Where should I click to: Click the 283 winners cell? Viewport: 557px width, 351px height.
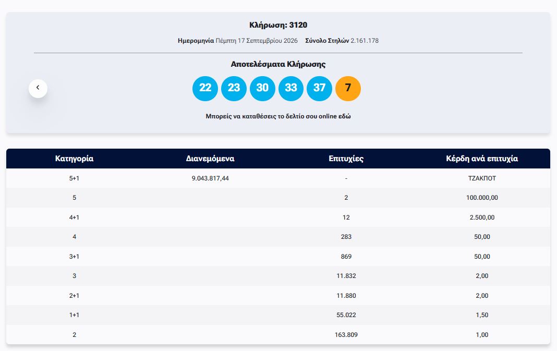coord(346,237)
